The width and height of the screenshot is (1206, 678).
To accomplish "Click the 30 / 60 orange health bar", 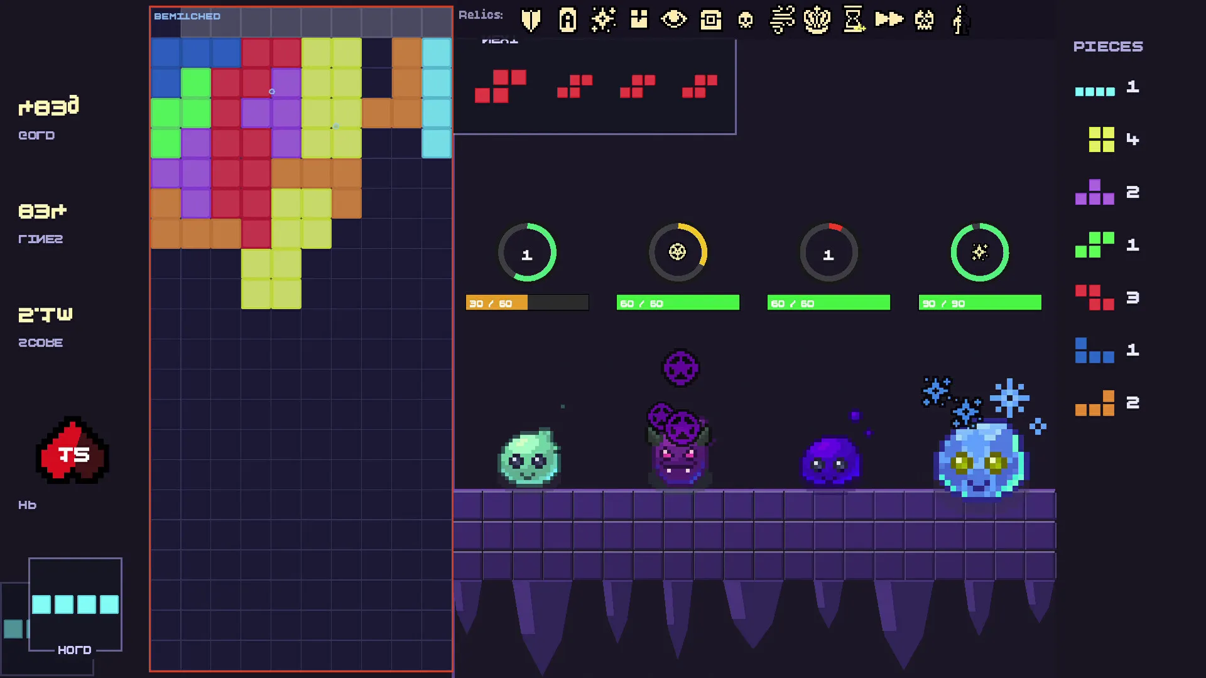I will pyautogui.click(x=527, y=303).
